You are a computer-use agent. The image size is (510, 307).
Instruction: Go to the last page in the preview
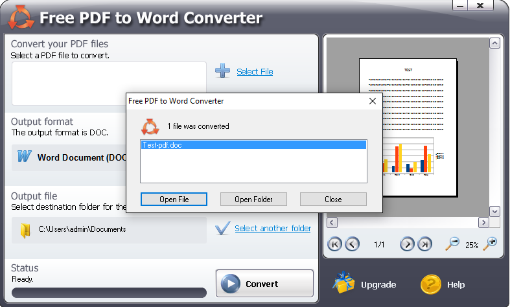[424, 244]
